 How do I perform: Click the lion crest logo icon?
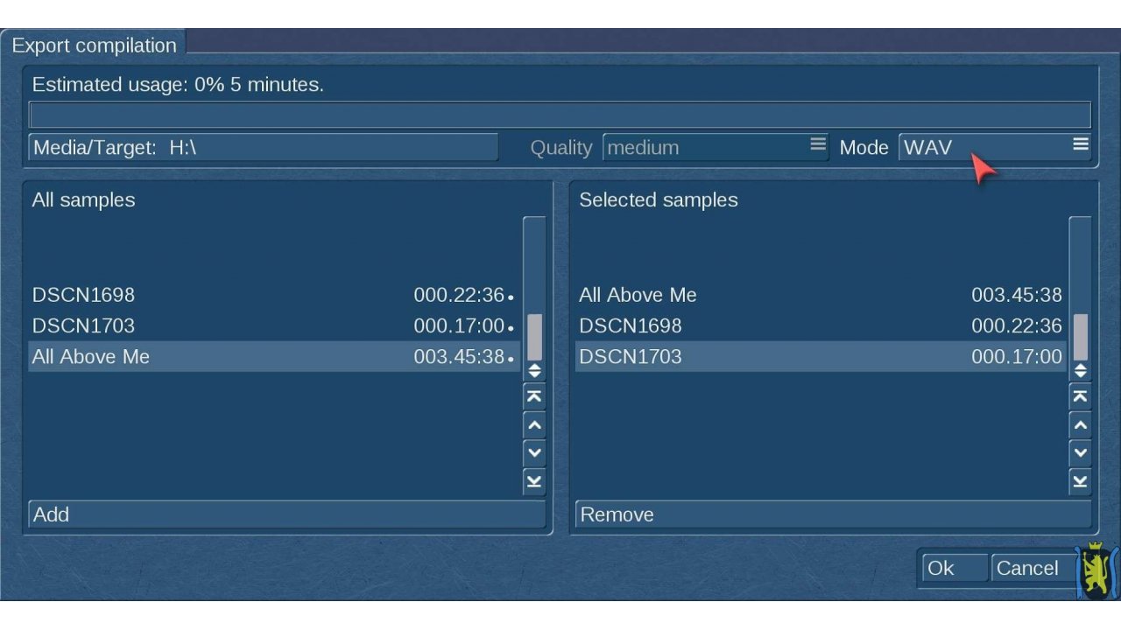coord(1096,571)
